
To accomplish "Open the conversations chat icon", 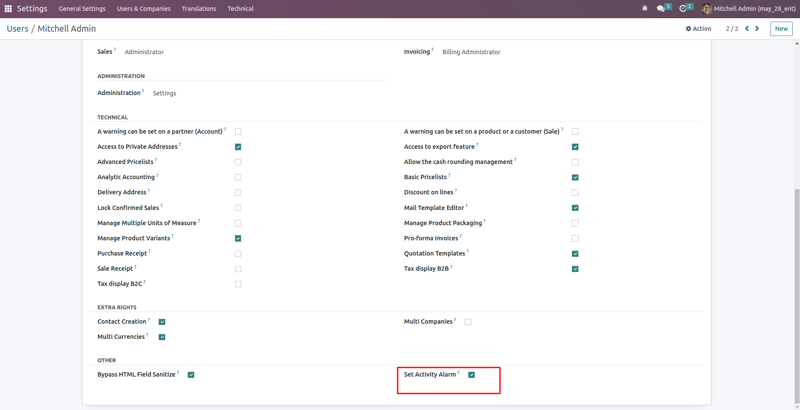I will pyautogui.click(x=660, y=9).
